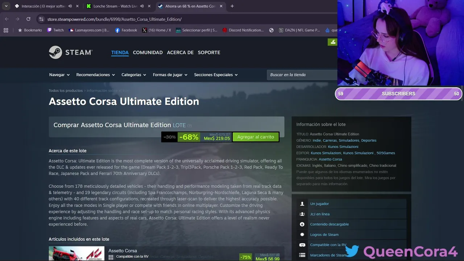Click the Buscar en la tienda search field

(302, 75)
